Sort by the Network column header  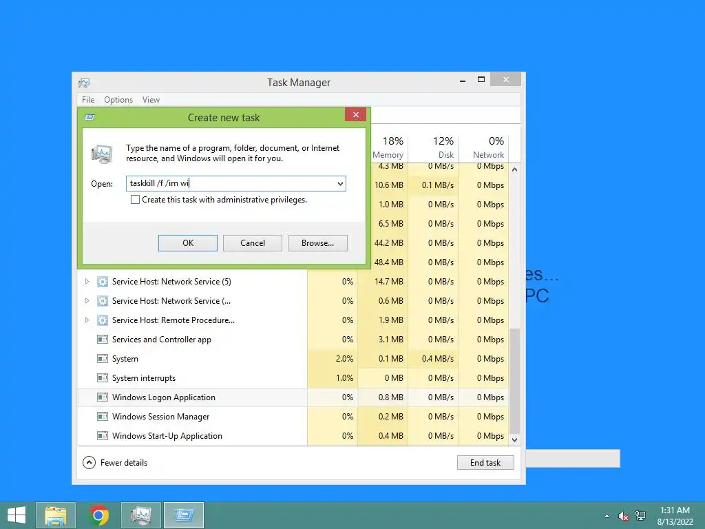pyautogui.click(x=484, y=147)
